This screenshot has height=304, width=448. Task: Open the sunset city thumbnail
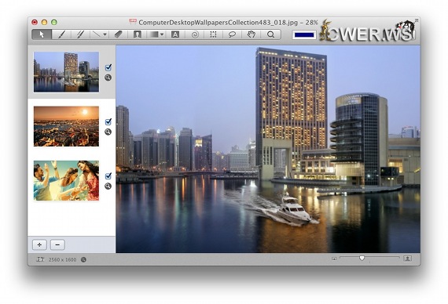coord(66,126)
